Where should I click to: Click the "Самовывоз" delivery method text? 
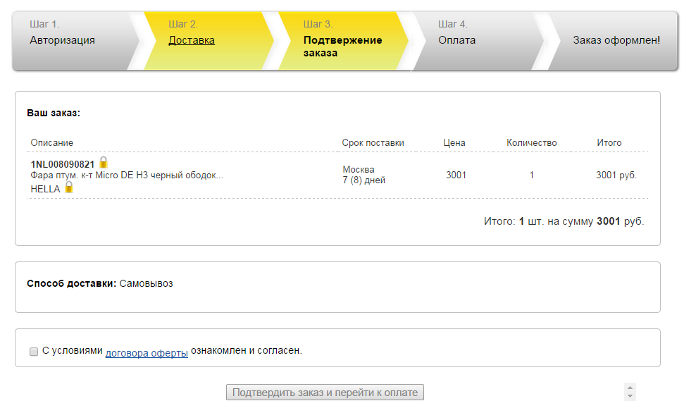coord(146,284)
